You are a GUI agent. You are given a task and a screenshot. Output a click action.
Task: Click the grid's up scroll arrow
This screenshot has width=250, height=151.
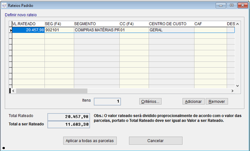tap(238, 24)
